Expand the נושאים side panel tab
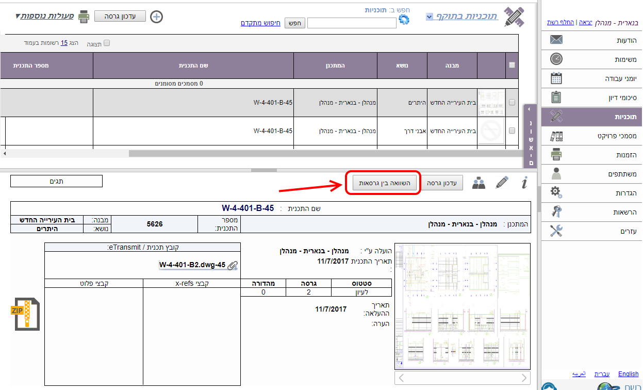643x390 pixels. [531, 137]
